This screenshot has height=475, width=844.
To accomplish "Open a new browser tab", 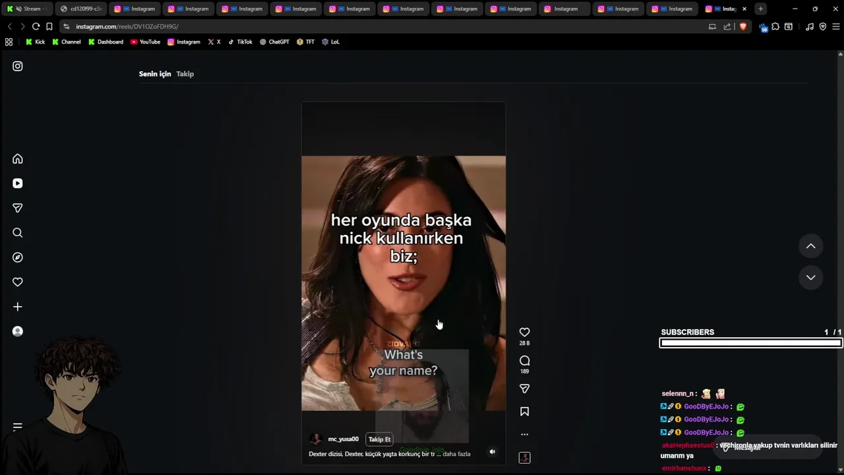I will (x=760, y=9).
